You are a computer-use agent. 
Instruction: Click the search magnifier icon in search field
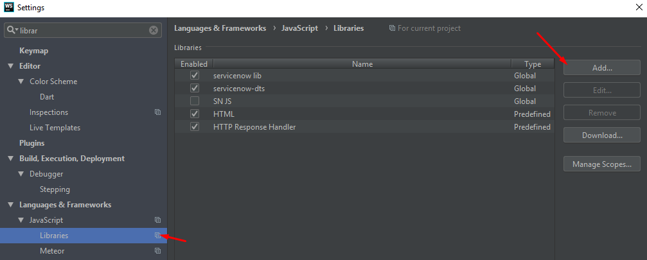(x=12, y=30)
